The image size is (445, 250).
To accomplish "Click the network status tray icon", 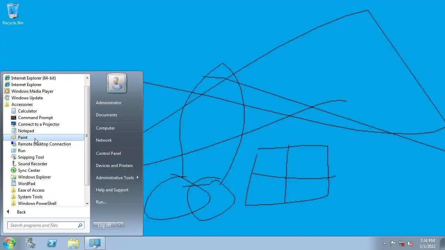I will (402, 243).
